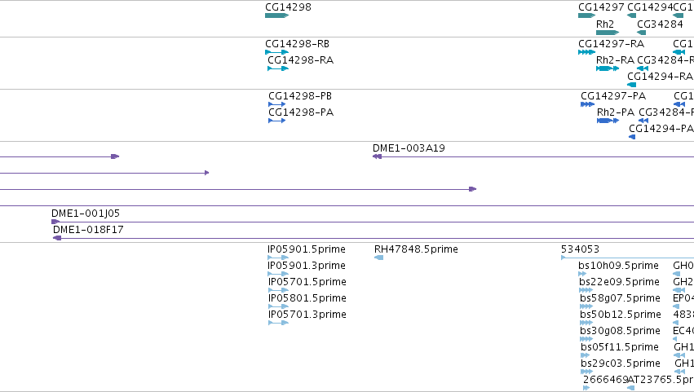
Task: Click the Rh2-RA transcript label
Action: (x=615, y=60)
